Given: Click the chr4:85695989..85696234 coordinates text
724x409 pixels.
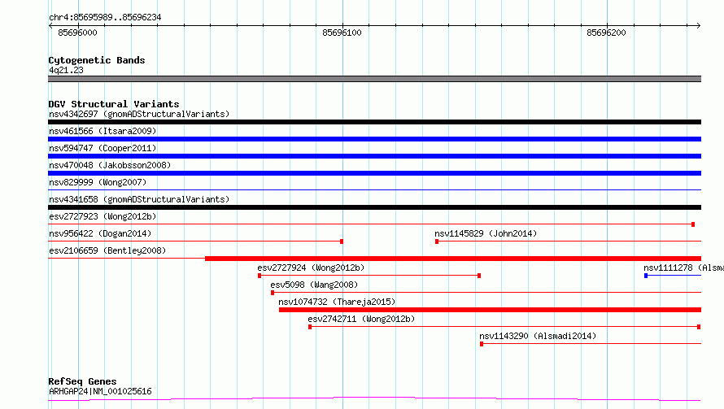Looking at the screenshot, I should tap(105, 17).
